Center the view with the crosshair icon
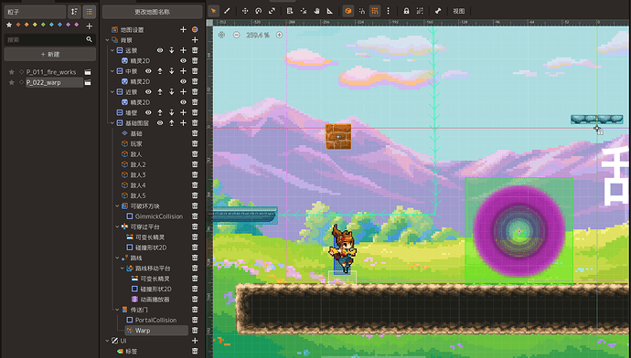 click(221, 35)
